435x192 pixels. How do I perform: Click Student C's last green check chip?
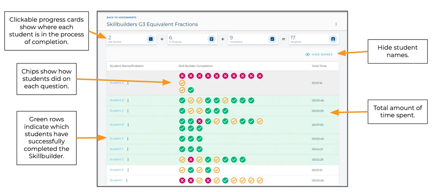pos(225,111)
